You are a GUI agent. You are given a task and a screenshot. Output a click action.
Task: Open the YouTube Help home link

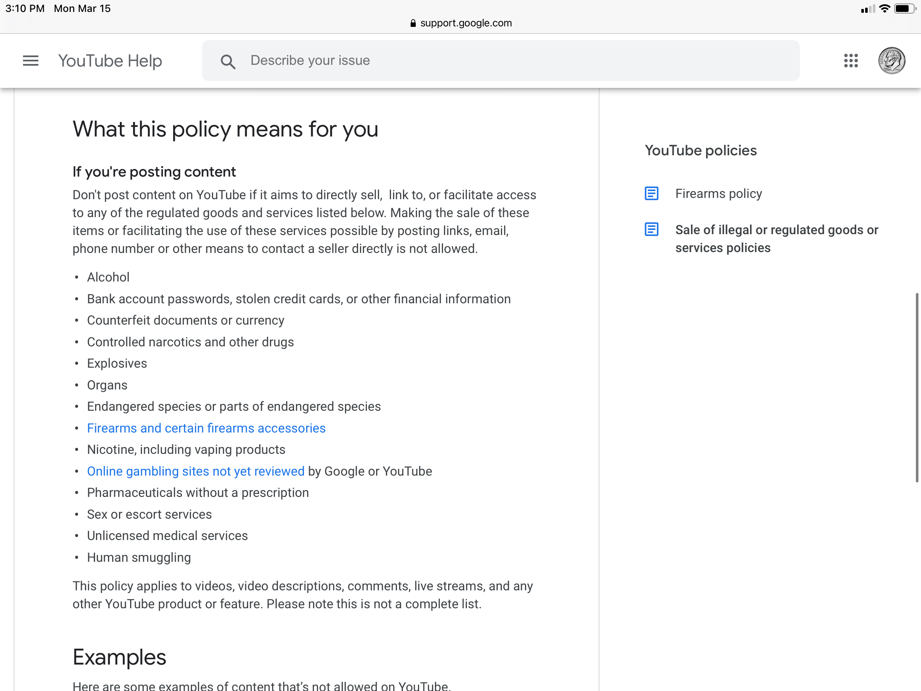click(x=110, y=61)
